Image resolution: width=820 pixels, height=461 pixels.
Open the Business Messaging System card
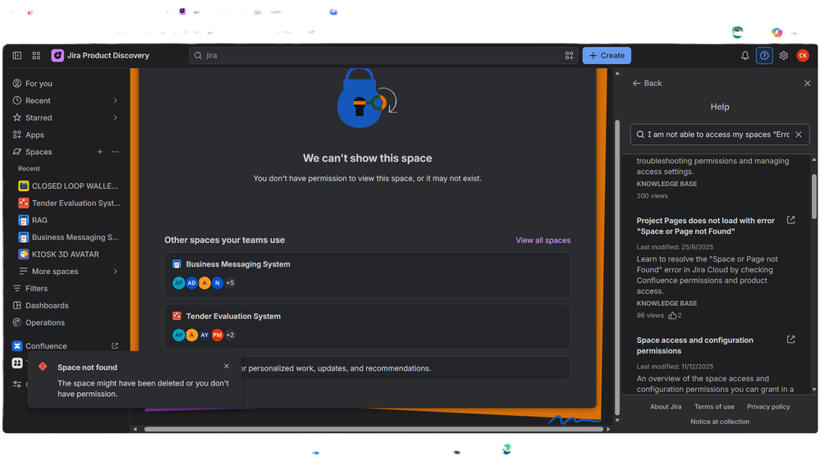pos(367,275)
